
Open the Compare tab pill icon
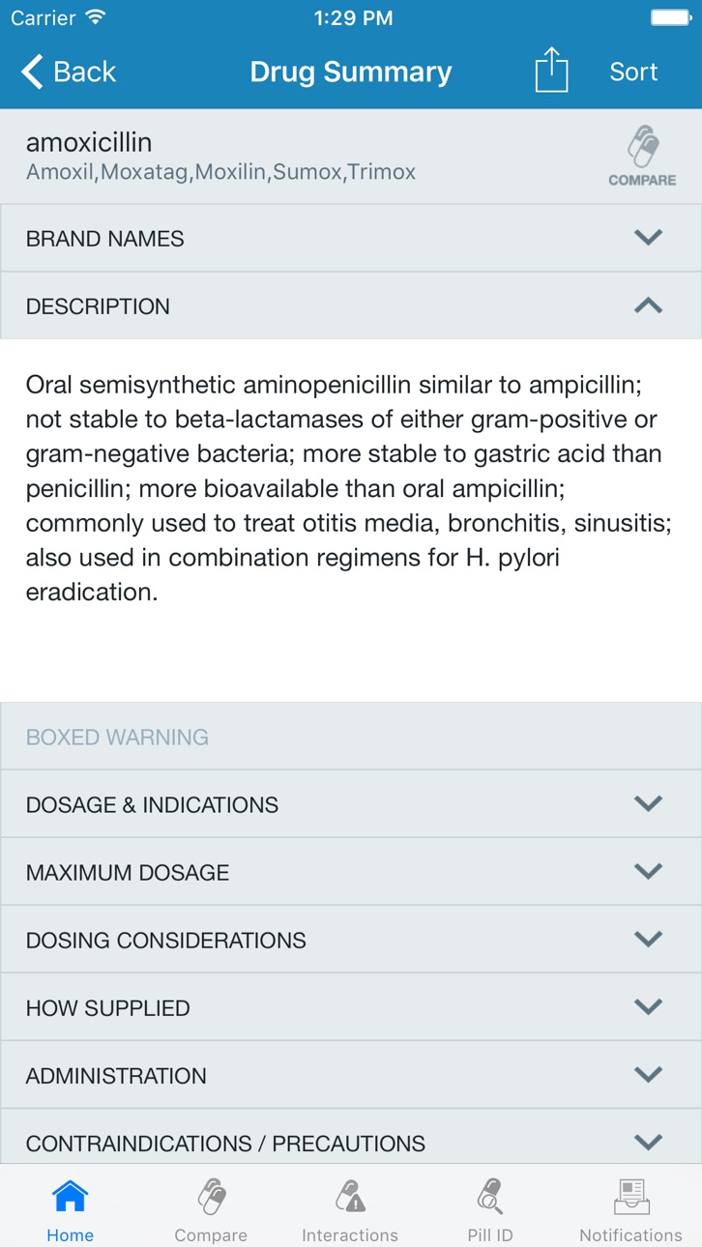[x=211, y=1197]
